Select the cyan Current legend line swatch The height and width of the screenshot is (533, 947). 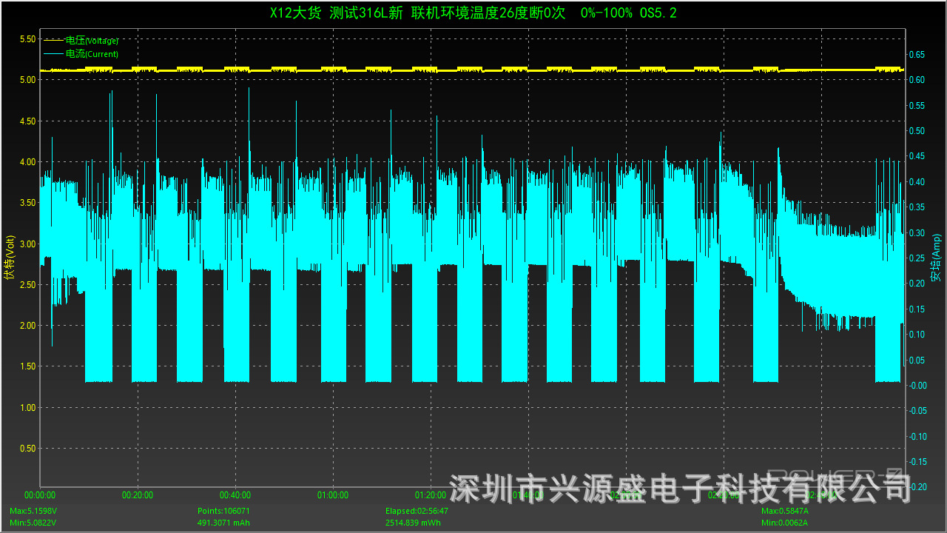(x=54, y=54)
